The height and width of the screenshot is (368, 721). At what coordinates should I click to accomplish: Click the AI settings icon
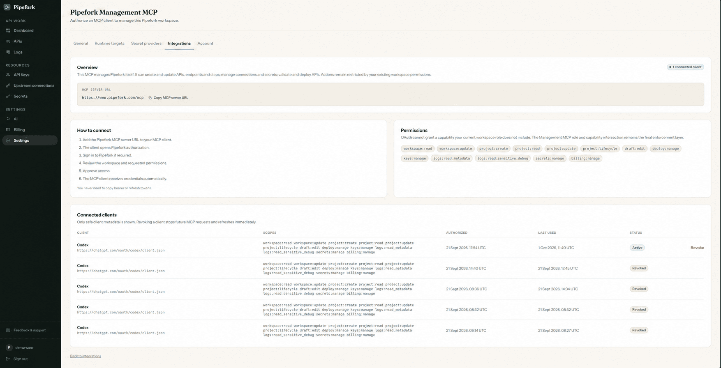pos(8,119)
